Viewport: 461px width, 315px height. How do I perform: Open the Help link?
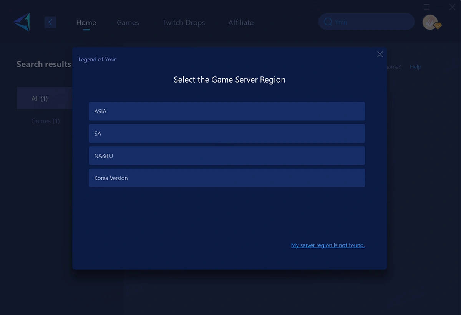click(415, 66)
